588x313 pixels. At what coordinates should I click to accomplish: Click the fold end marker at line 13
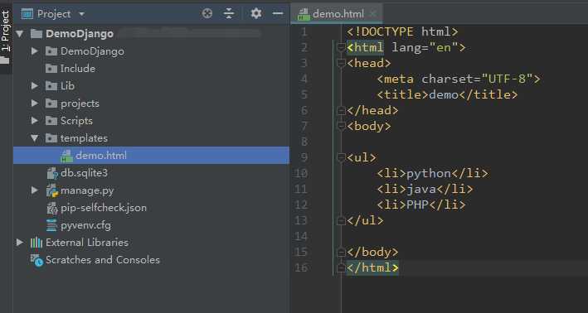(x=341, y=220)
